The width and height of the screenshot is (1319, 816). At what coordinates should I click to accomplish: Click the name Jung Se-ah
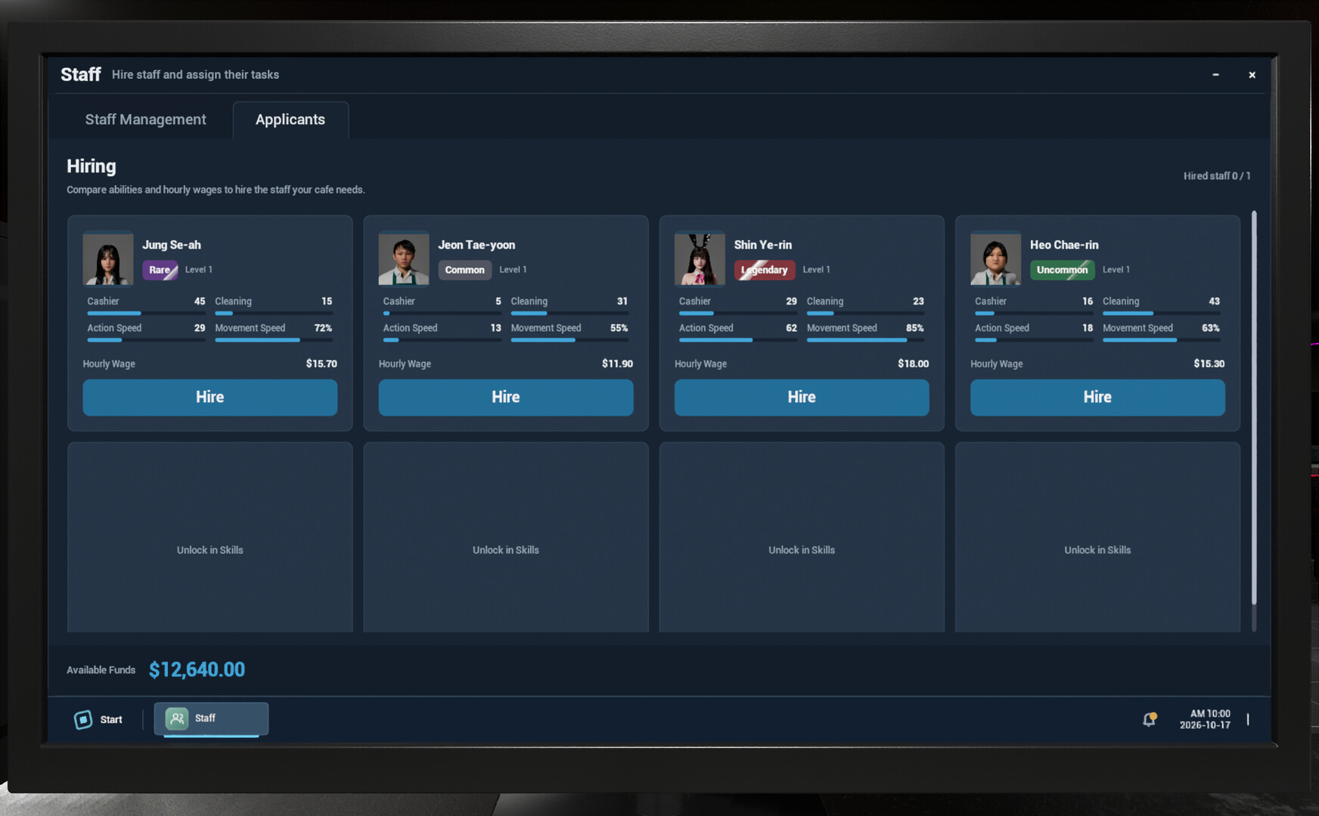click(172, 245)
